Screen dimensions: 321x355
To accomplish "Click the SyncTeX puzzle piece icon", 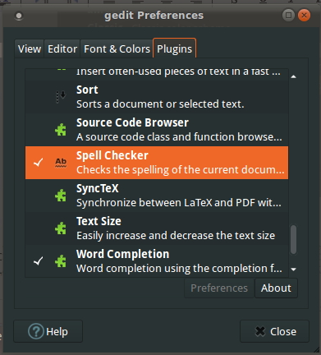I will pyautogui.click(x=61, y=196).
